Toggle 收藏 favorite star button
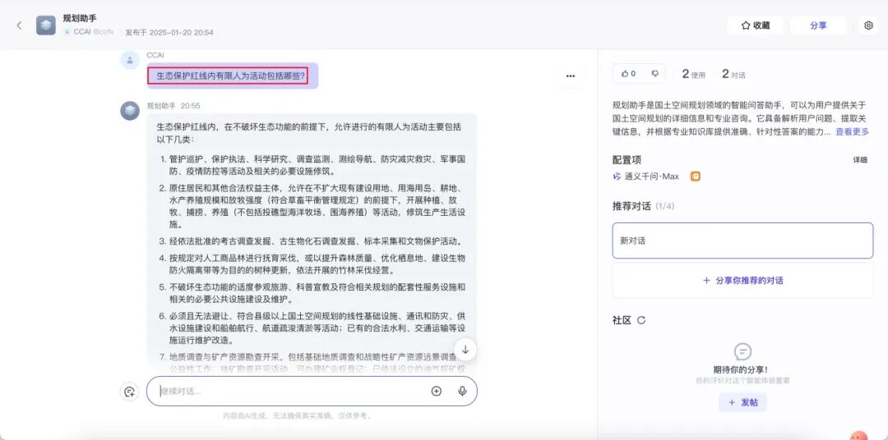 click(x=756, y=25)
